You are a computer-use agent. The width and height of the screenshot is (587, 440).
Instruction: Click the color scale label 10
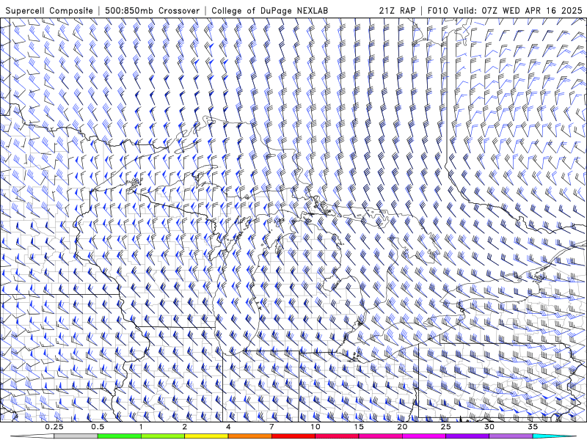[316, 427]
